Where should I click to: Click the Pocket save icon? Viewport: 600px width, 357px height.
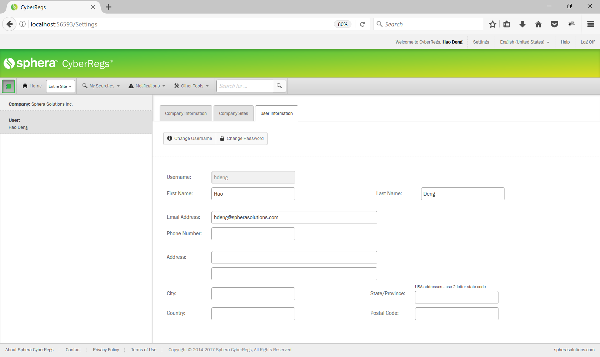554,24
